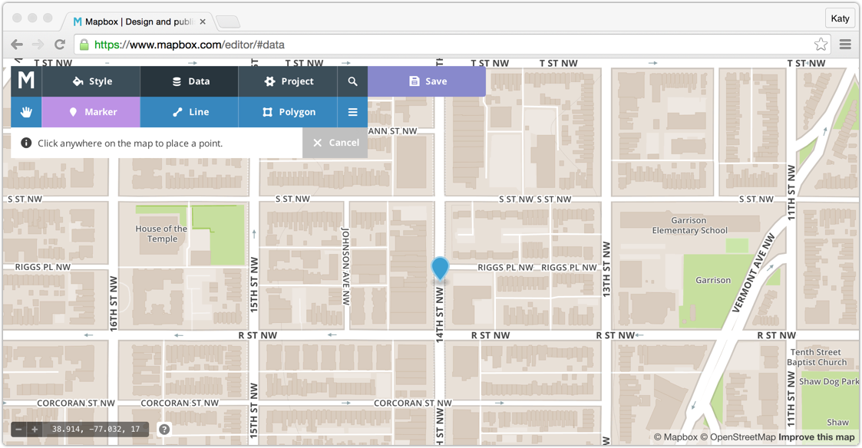Image resolution: width=862 pixels, height=448 pixels.
Task: Open the Chrome browser menu
Action: 844,44
